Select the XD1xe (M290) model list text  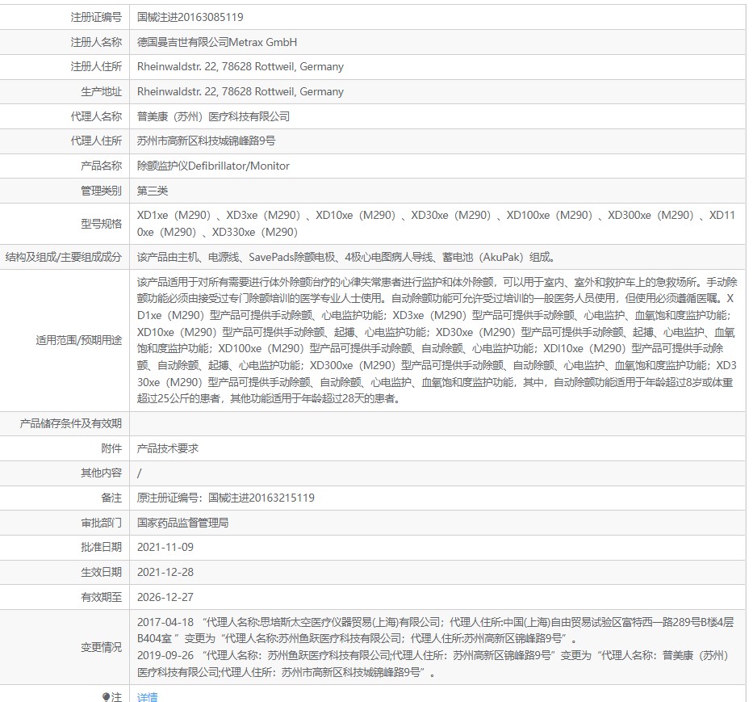436,224
